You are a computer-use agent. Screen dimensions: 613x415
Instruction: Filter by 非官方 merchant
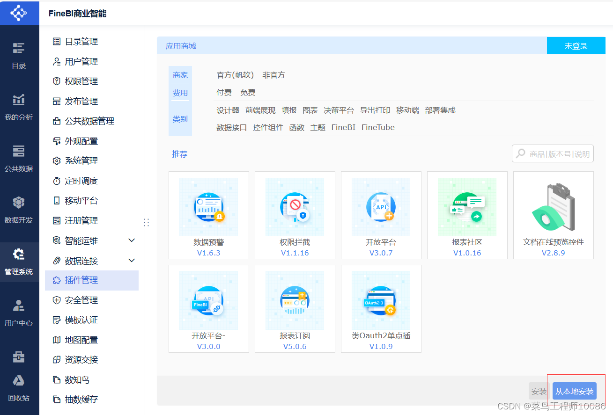coord(273,75)
